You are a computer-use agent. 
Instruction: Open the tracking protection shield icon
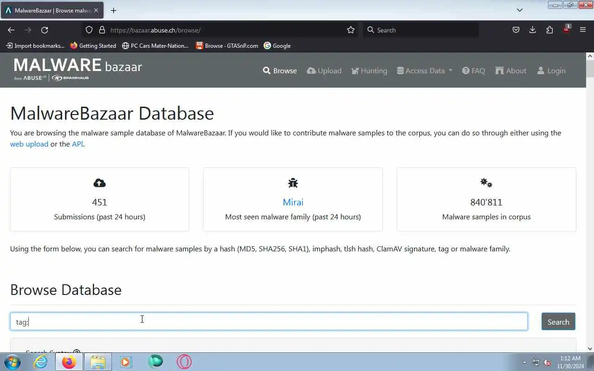click(89, 30)
